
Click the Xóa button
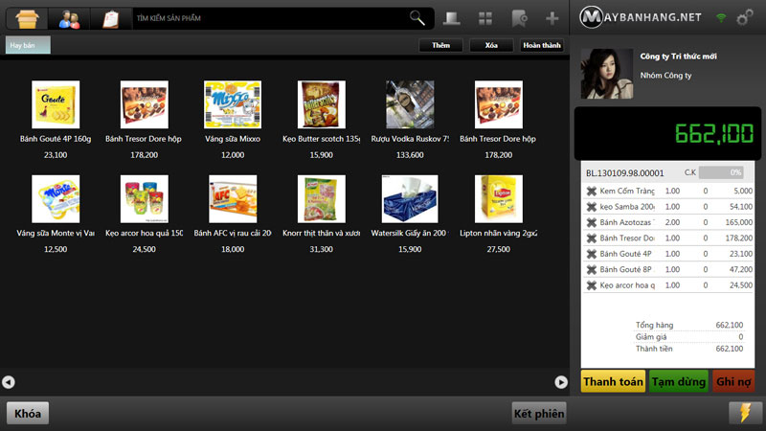(491, 45)
